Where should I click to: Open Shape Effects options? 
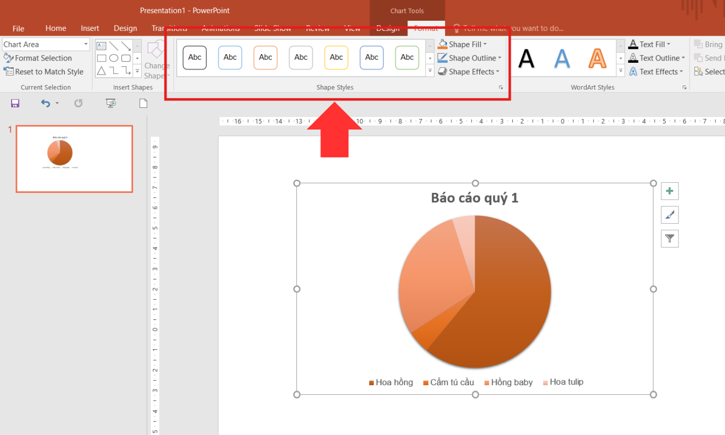click(x=468, y=72)
